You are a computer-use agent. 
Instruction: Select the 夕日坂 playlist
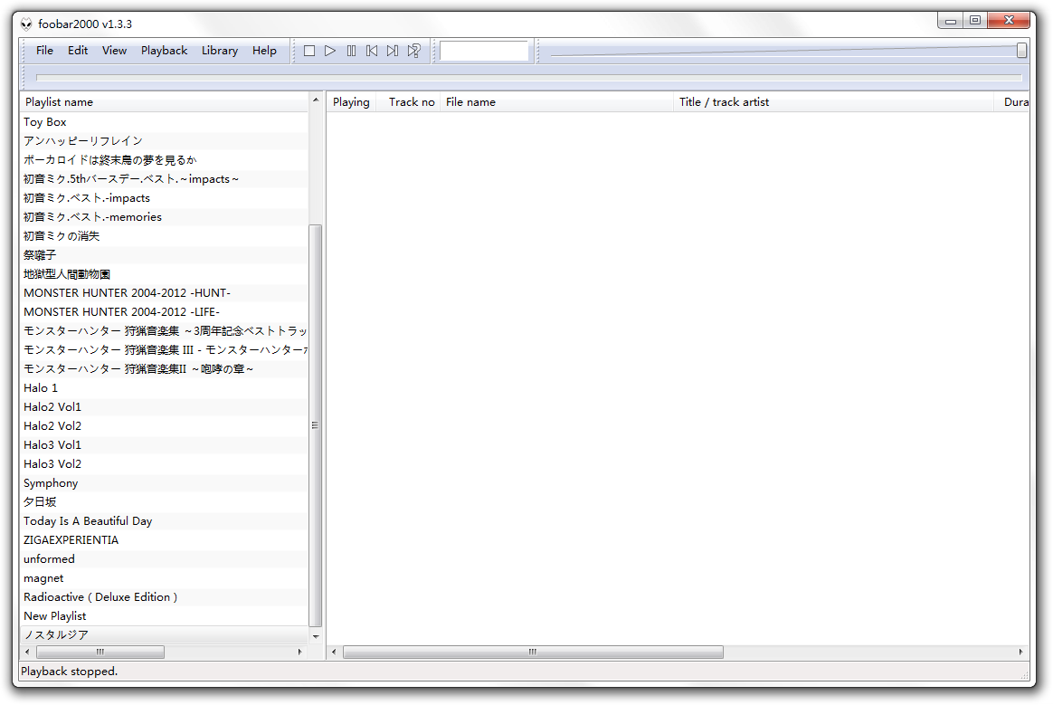click(165, 502)
